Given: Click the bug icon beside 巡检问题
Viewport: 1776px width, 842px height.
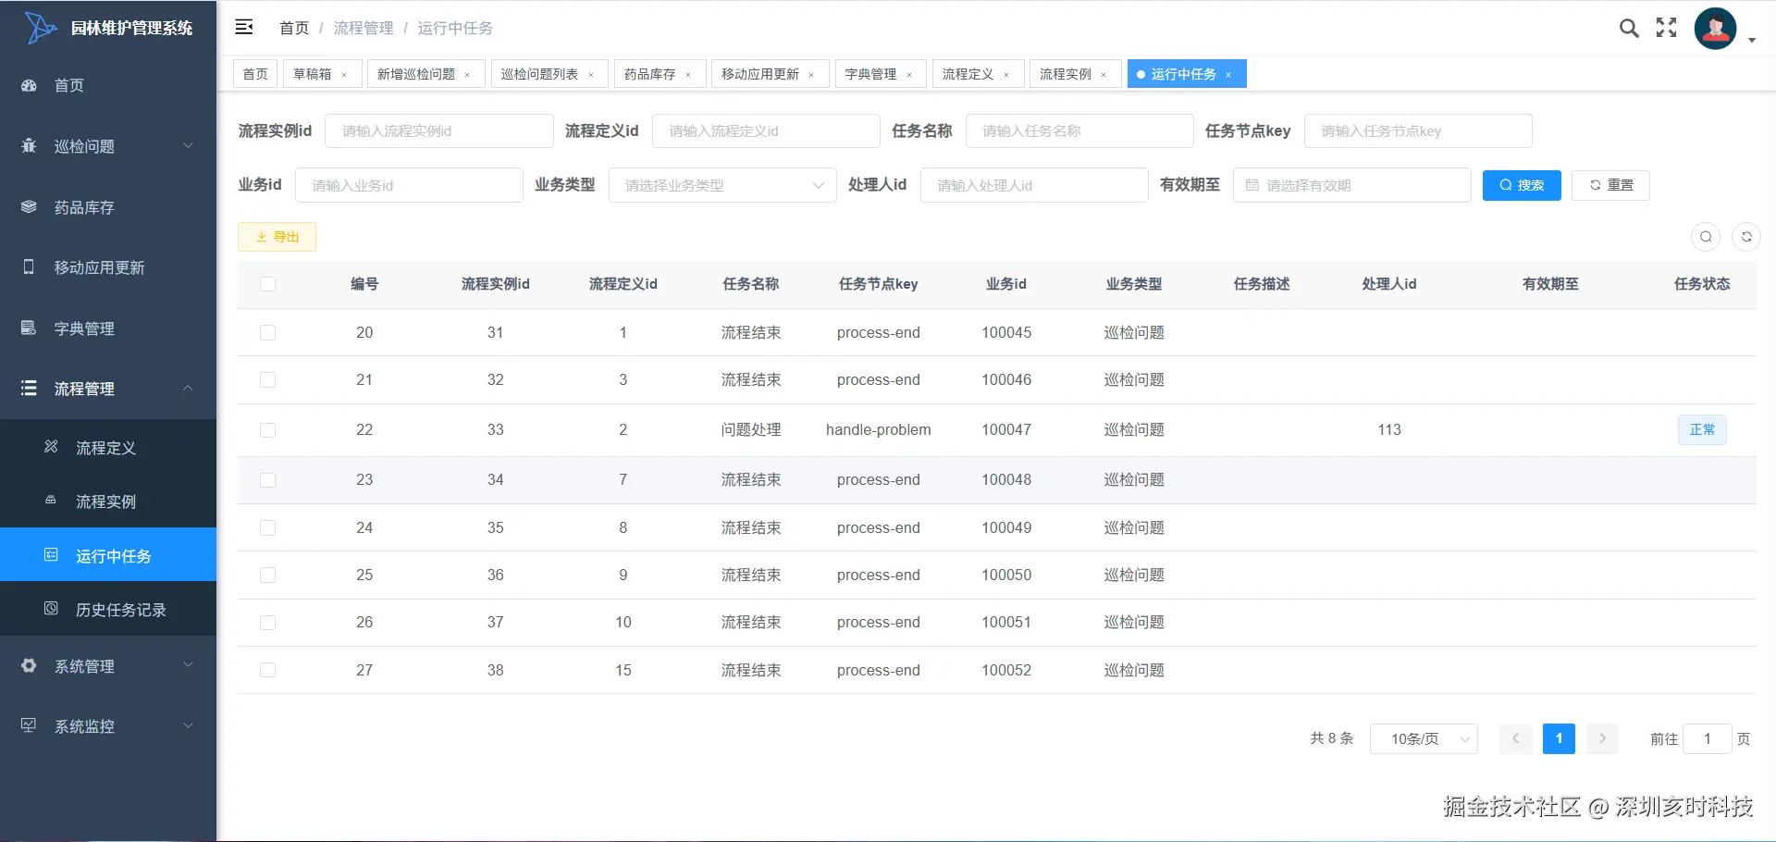Looking at the screenshot, I should click(29, 145).
